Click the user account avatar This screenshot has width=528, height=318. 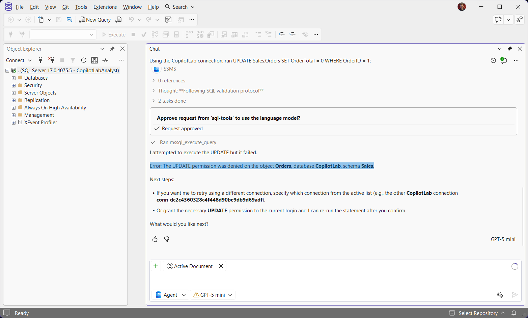pyautogui.click(x=462, y=7)
